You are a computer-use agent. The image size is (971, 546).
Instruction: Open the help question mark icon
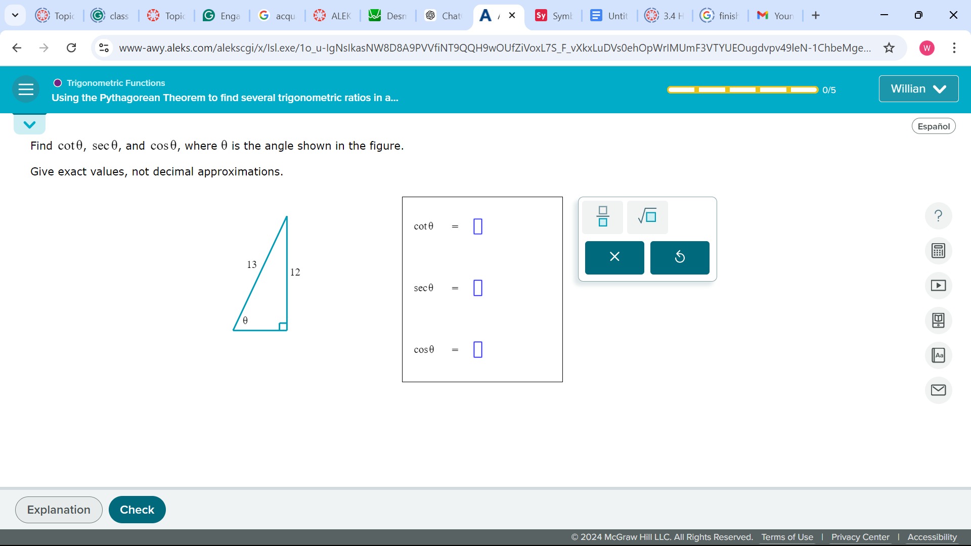(938, 216)
